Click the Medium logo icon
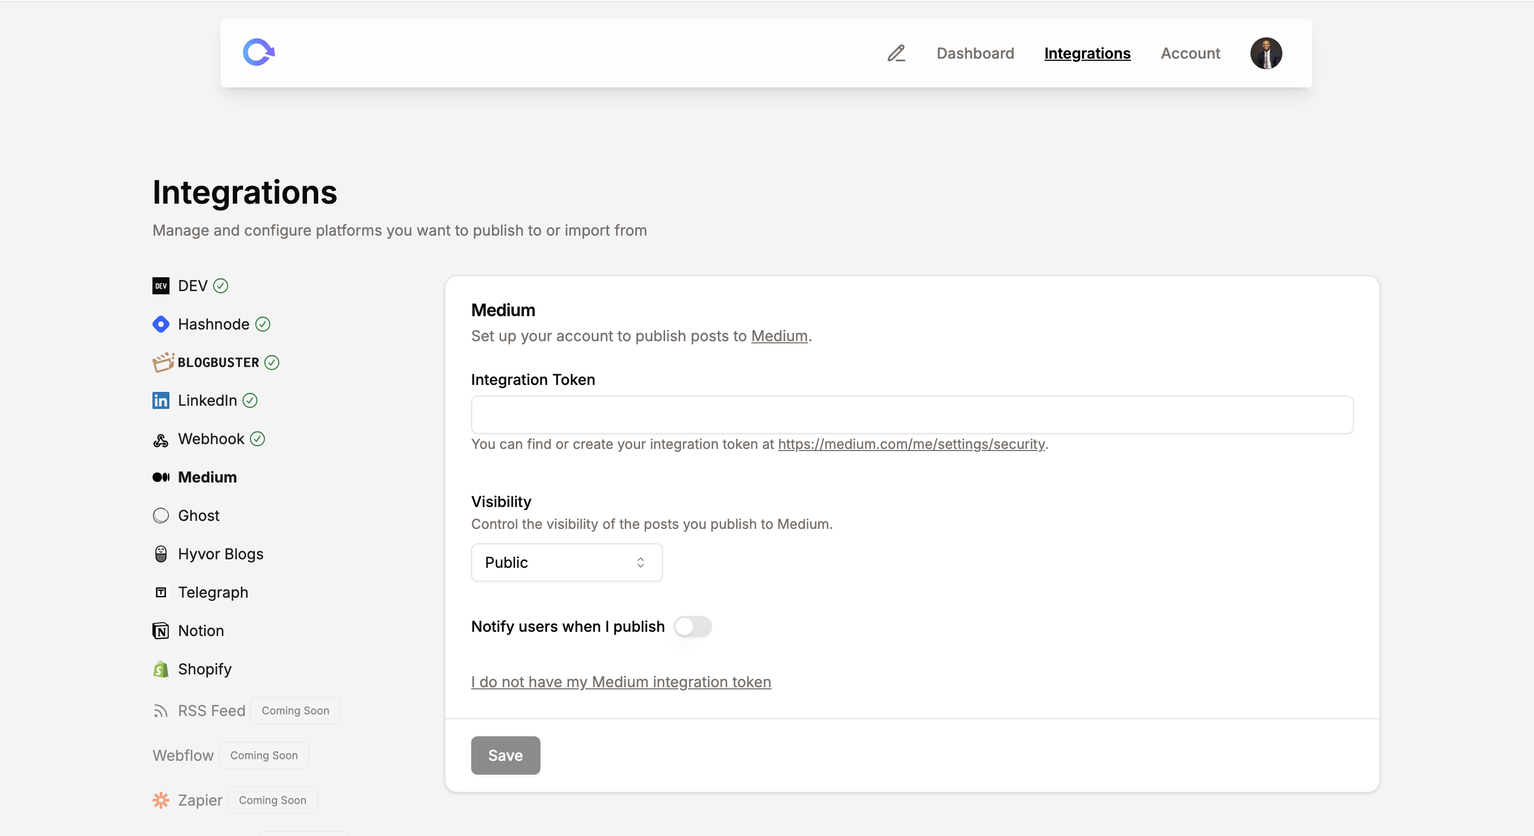The image size is (1534, 836). (x=161, y=477)
